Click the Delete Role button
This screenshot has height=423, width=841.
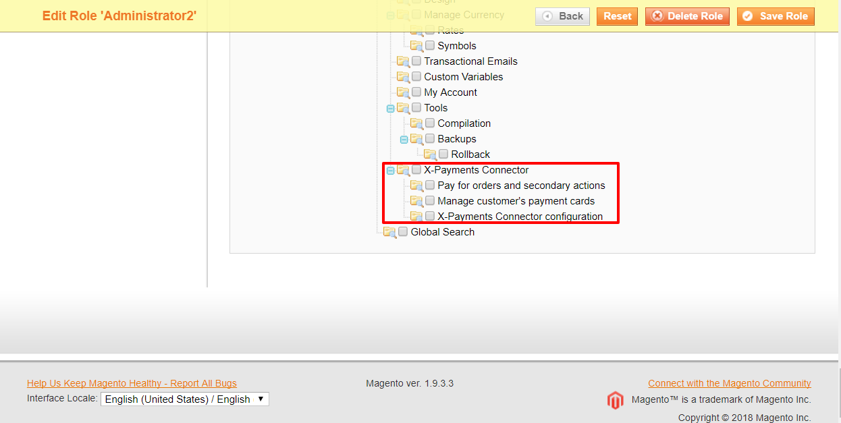point(687,16)
